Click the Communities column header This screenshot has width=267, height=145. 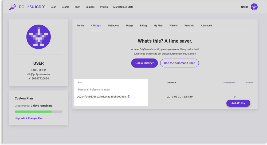229,83
